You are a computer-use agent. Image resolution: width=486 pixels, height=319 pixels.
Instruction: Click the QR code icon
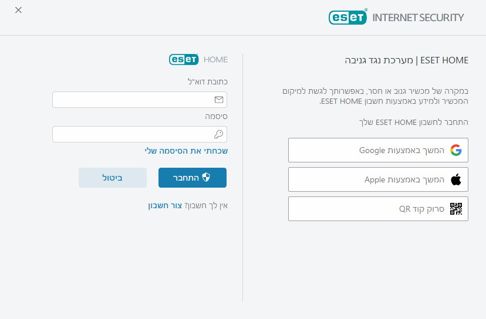pyautogui.click(x=456, y=209)
